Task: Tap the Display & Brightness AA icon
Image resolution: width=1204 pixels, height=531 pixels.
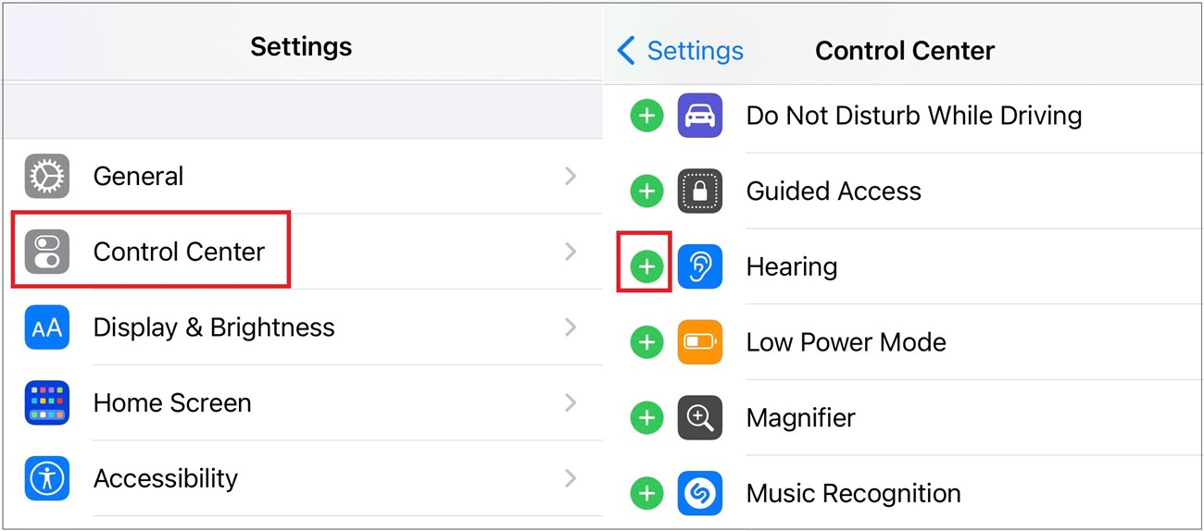Action: point(46,327)
